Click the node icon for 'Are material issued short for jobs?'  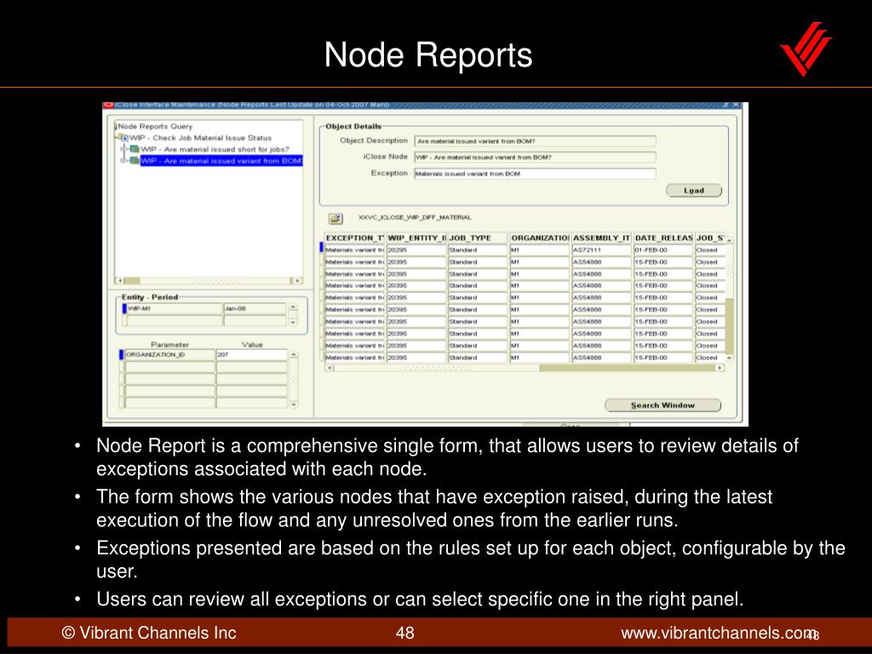(134, 150)
